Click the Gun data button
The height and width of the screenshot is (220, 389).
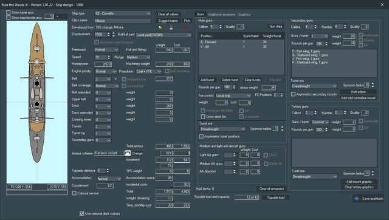click(x=276, y=27)
